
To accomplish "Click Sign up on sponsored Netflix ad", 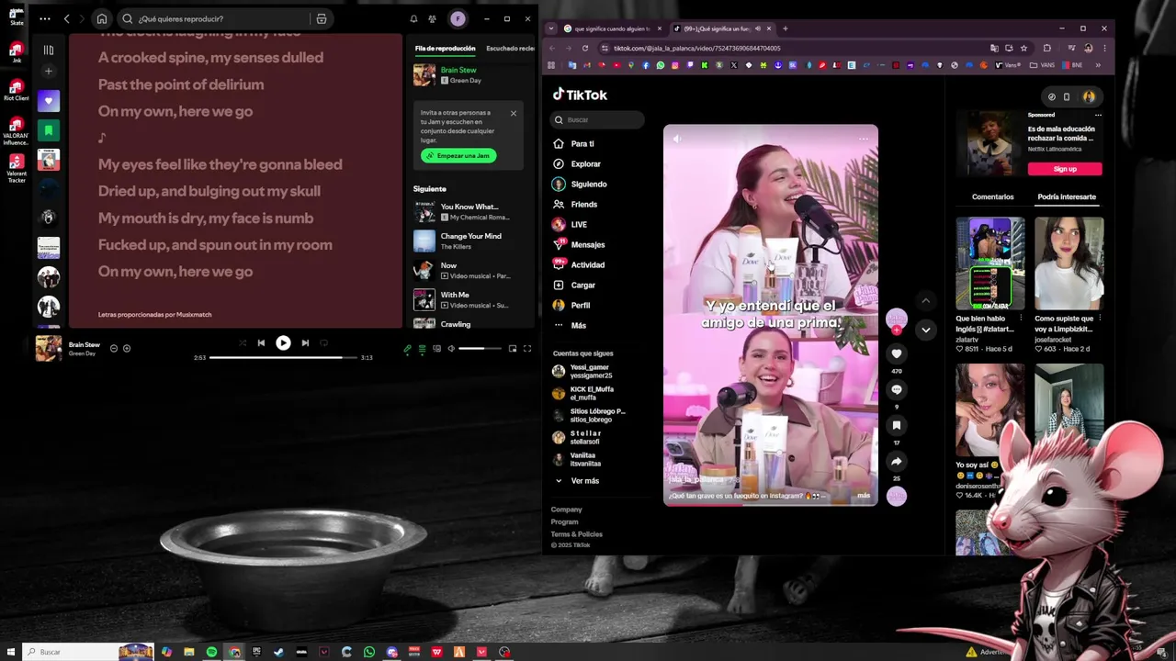I will tap(1065, 169).
